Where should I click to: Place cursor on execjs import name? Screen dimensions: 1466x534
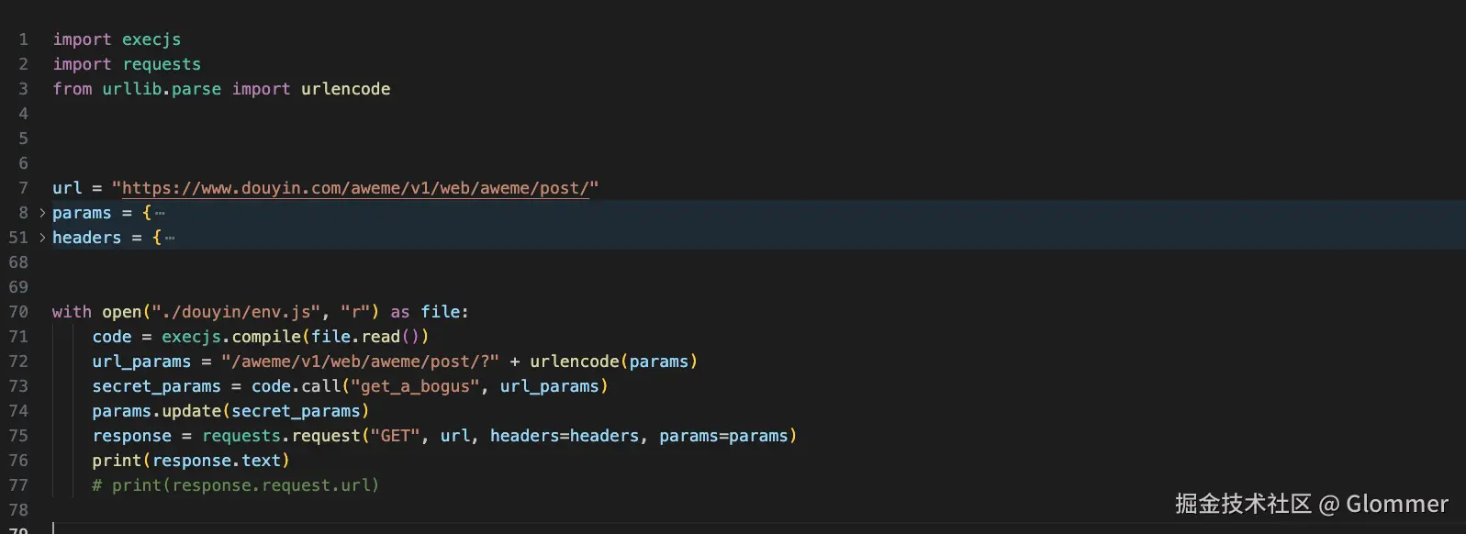[151, 39]
